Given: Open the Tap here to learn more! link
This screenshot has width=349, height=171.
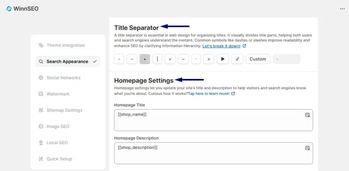Looking at the screenshot, I should pos(209,93).
